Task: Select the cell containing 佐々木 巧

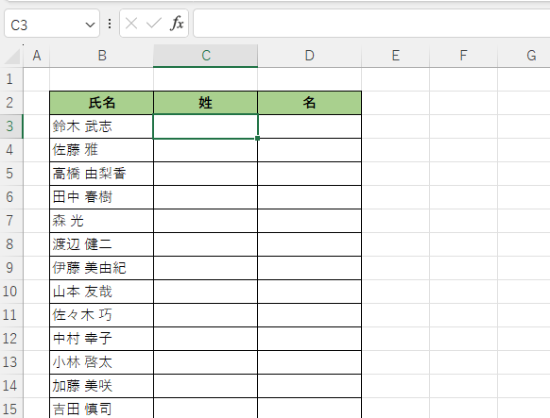Action: (102, 315)
